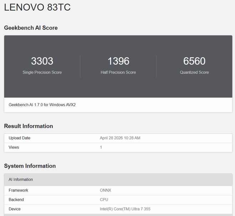Click the Half Precision Score label
235x216 pixels.
coord(118,72)
